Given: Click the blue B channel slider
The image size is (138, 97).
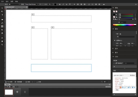Looking at the screenshot, I should [x=126, y=18].
